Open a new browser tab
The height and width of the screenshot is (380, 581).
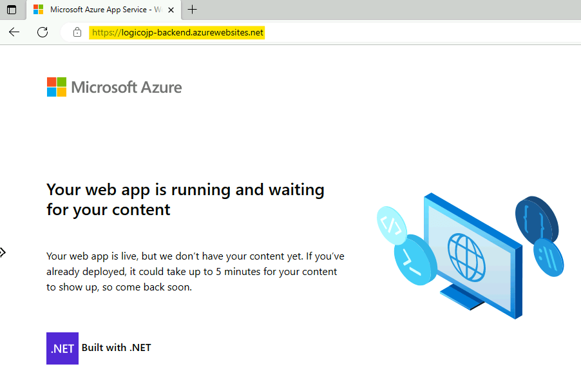tap(192, 10)
